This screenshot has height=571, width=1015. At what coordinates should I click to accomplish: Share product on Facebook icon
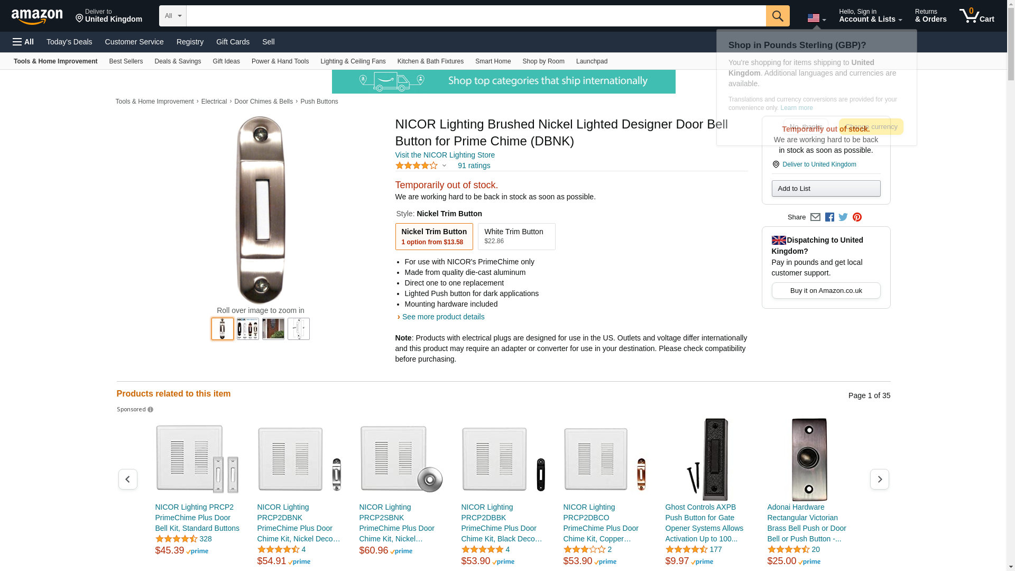pos(829,217)
